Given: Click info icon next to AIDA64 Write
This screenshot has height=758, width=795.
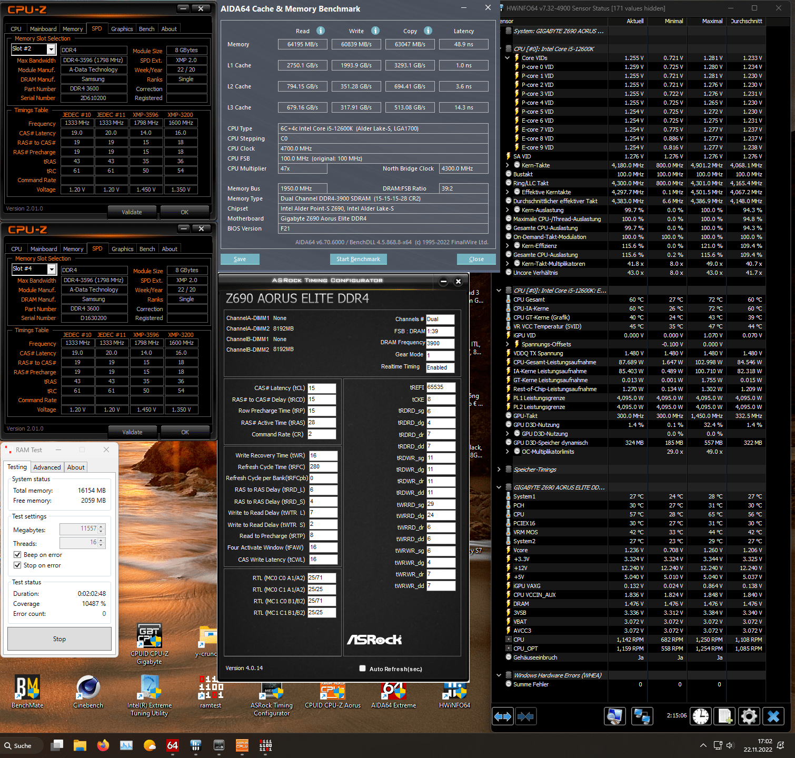Looking at the screenshot, I should (375, 31).
